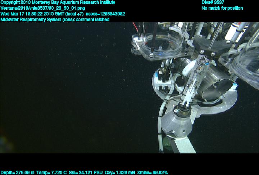The image size is (259, 175).
Task: Click the "Oxy= 1.329 ml/l" reading
Action: [x=120, y=173]
